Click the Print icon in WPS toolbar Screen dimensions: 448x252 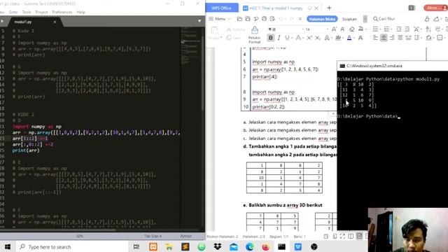click(265, 19)
